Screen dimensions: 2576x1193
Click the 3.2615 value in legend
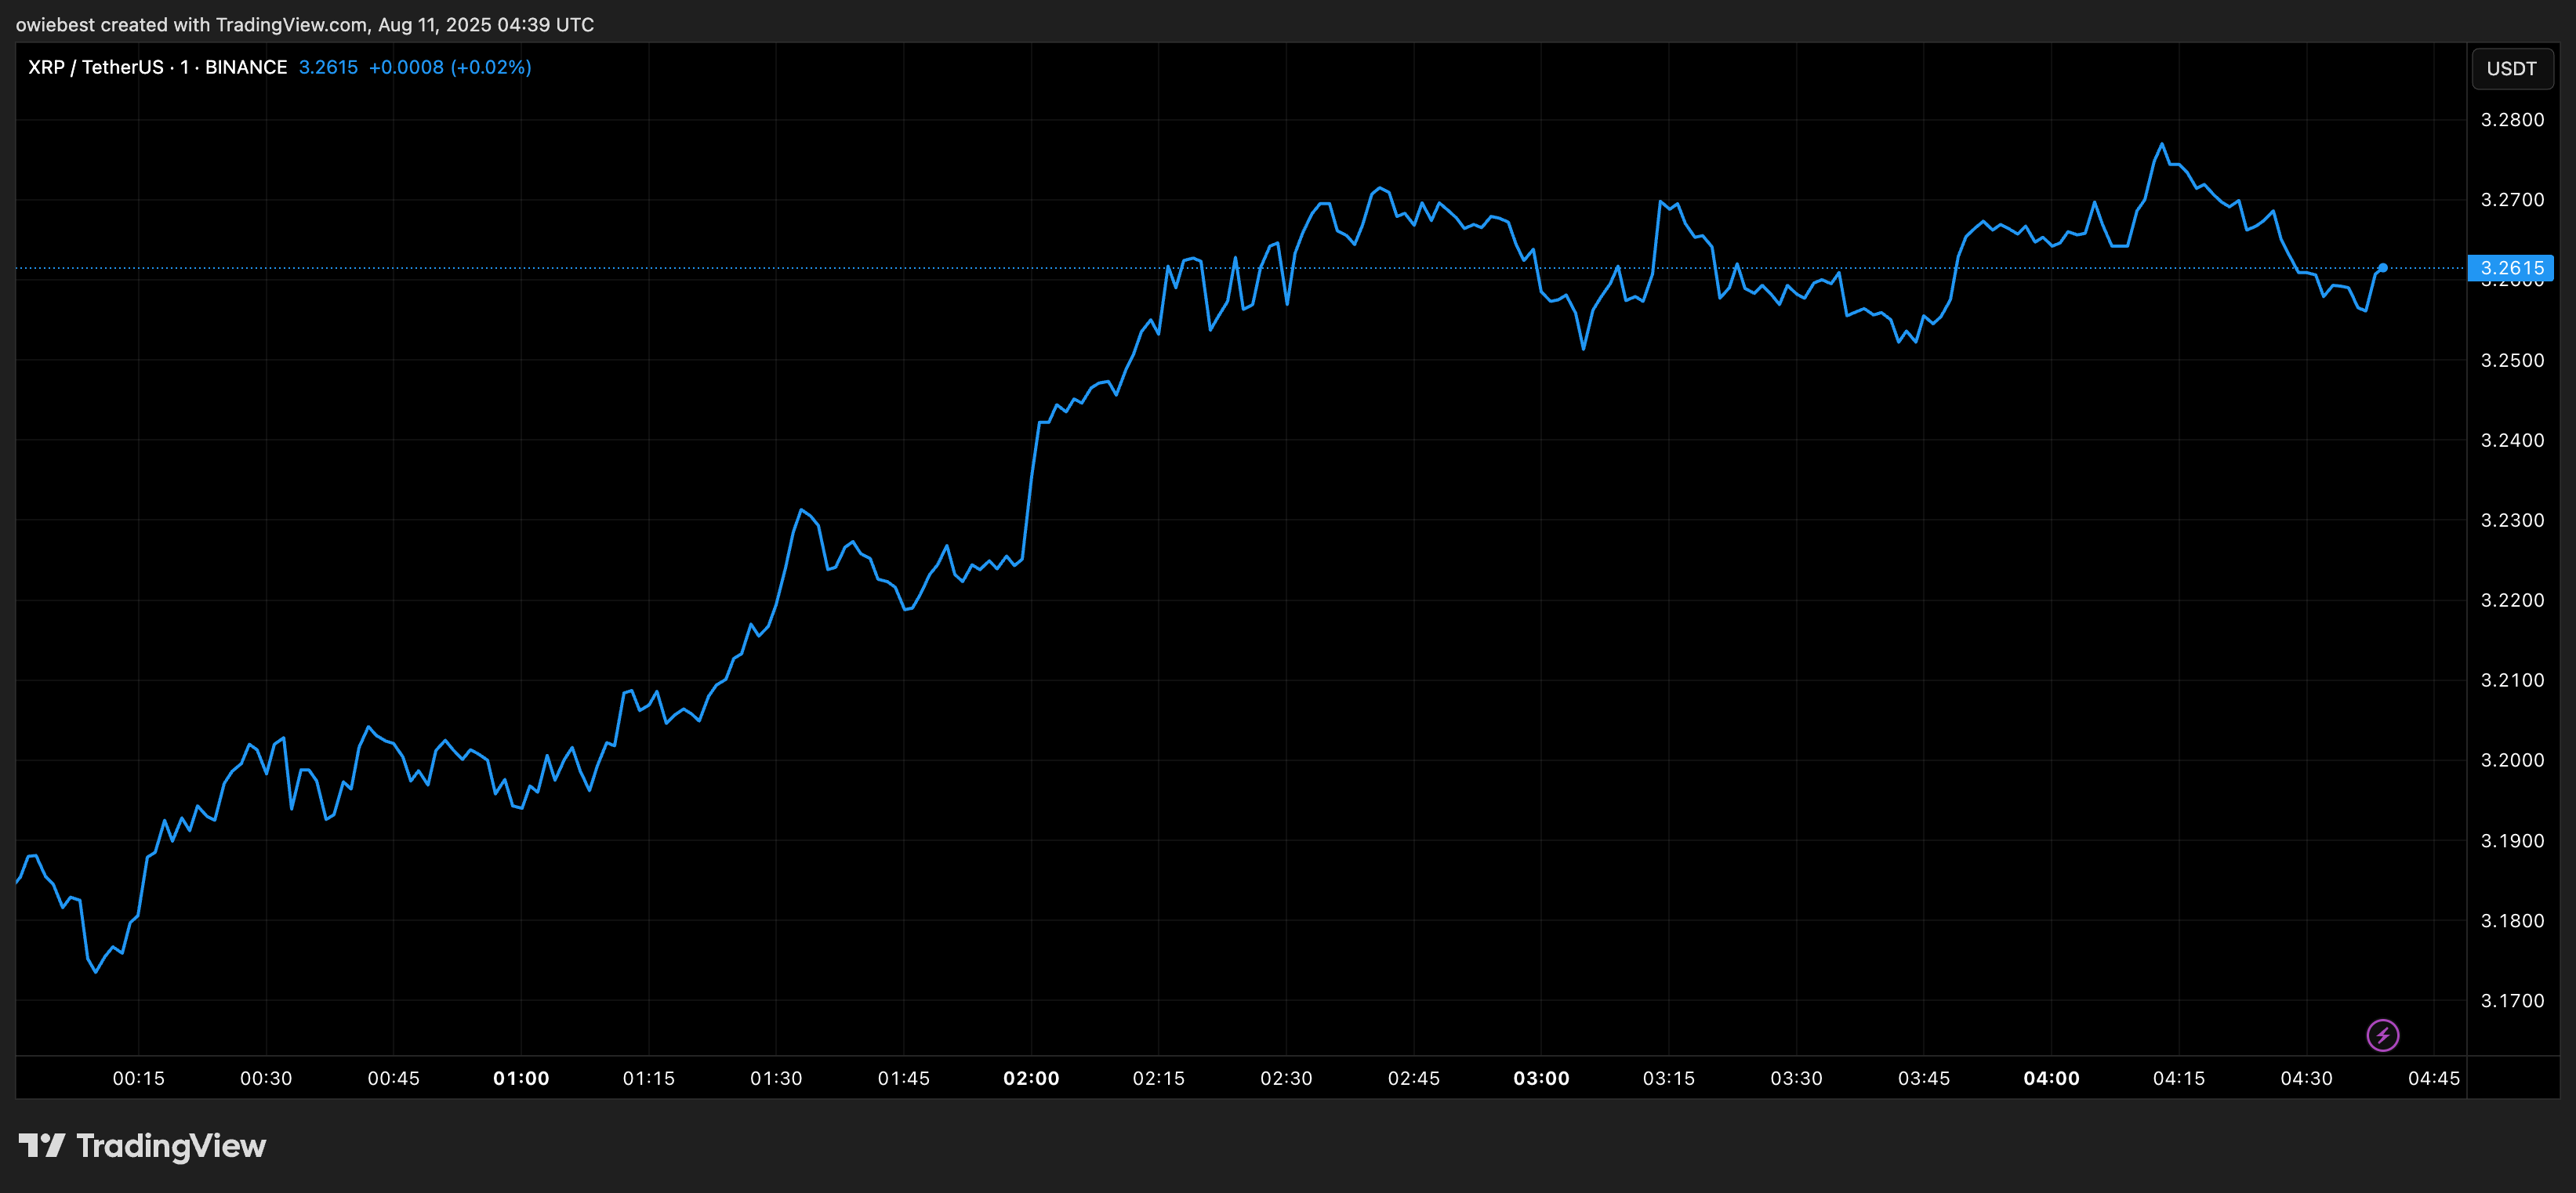pos(328,67)
